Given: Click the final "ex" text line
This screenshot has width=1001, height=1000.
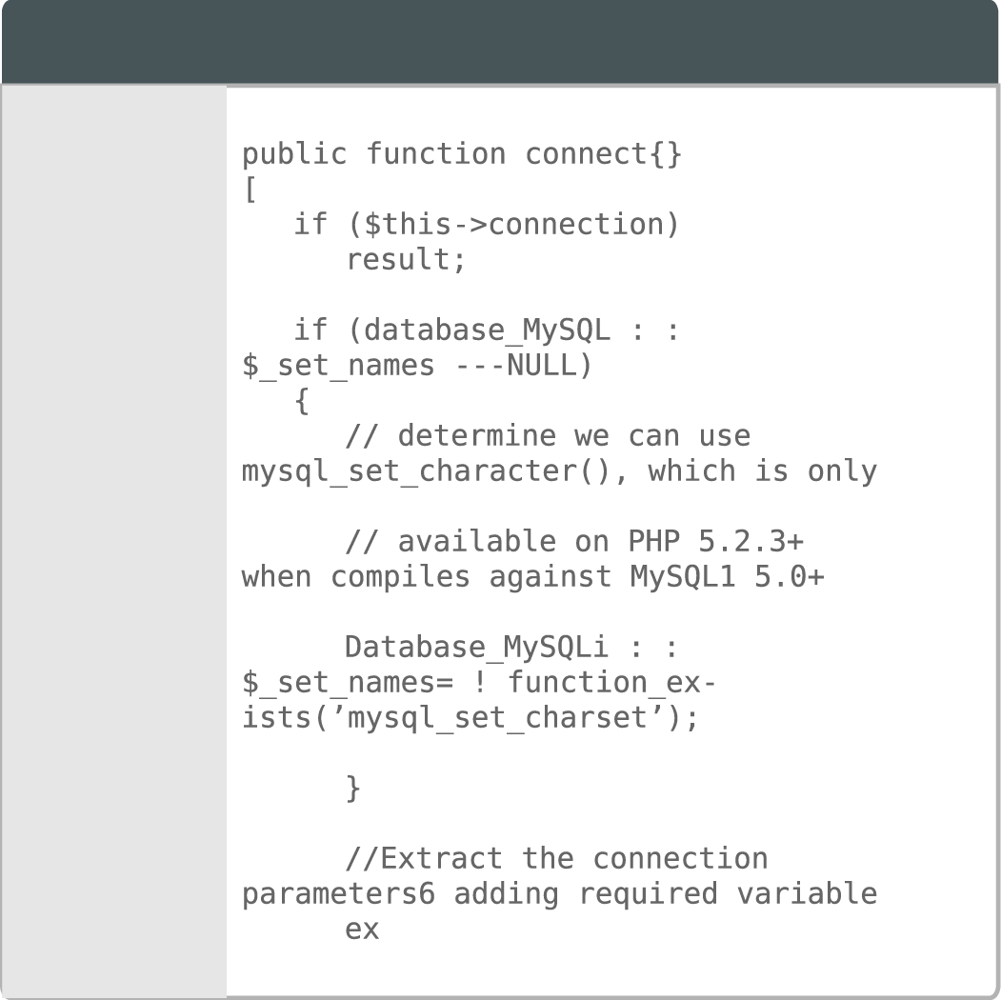Looking at the screenshot, I should click(362, 930).
